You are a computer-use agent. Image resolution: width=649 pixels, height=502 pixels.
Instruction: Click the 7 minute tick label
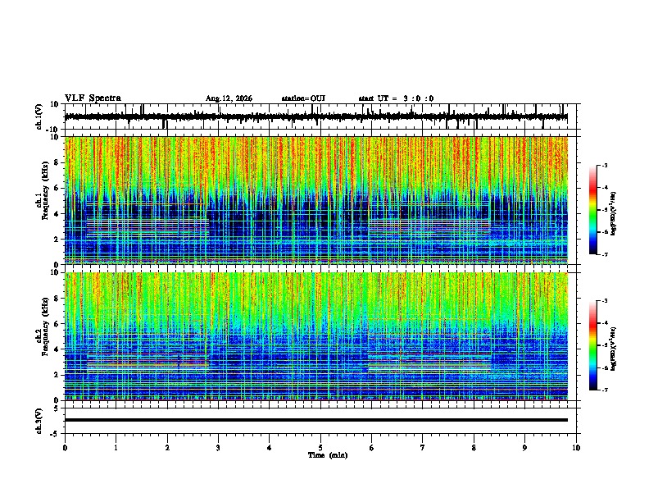click(423, 448)
